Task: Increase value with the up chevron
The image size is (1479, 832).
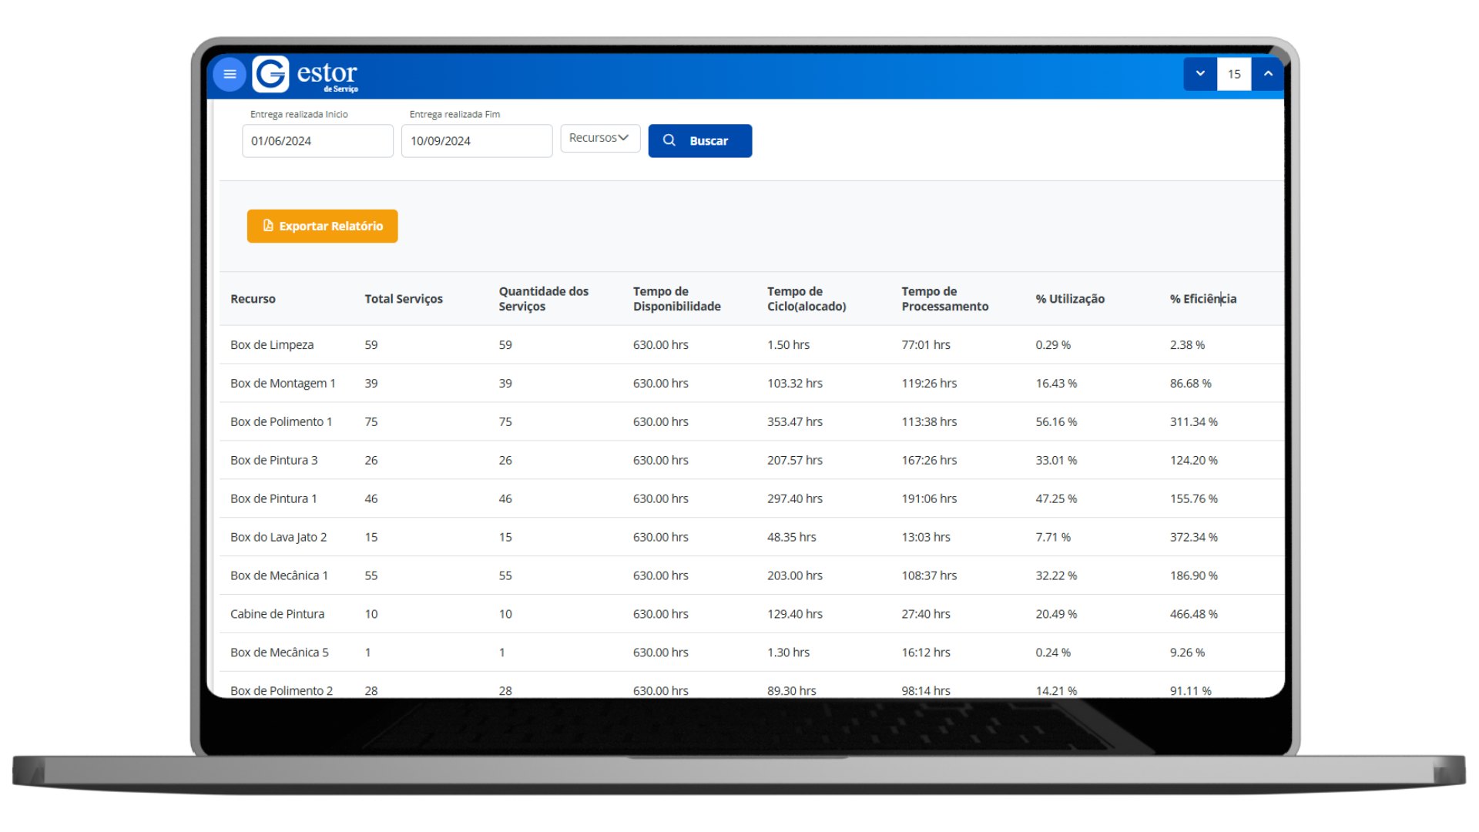Action: pos(1267,74)
